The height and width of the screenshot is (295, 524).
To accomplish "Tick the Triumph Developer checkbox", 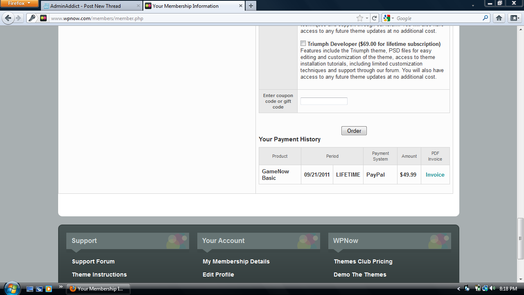I will (303, 43).
